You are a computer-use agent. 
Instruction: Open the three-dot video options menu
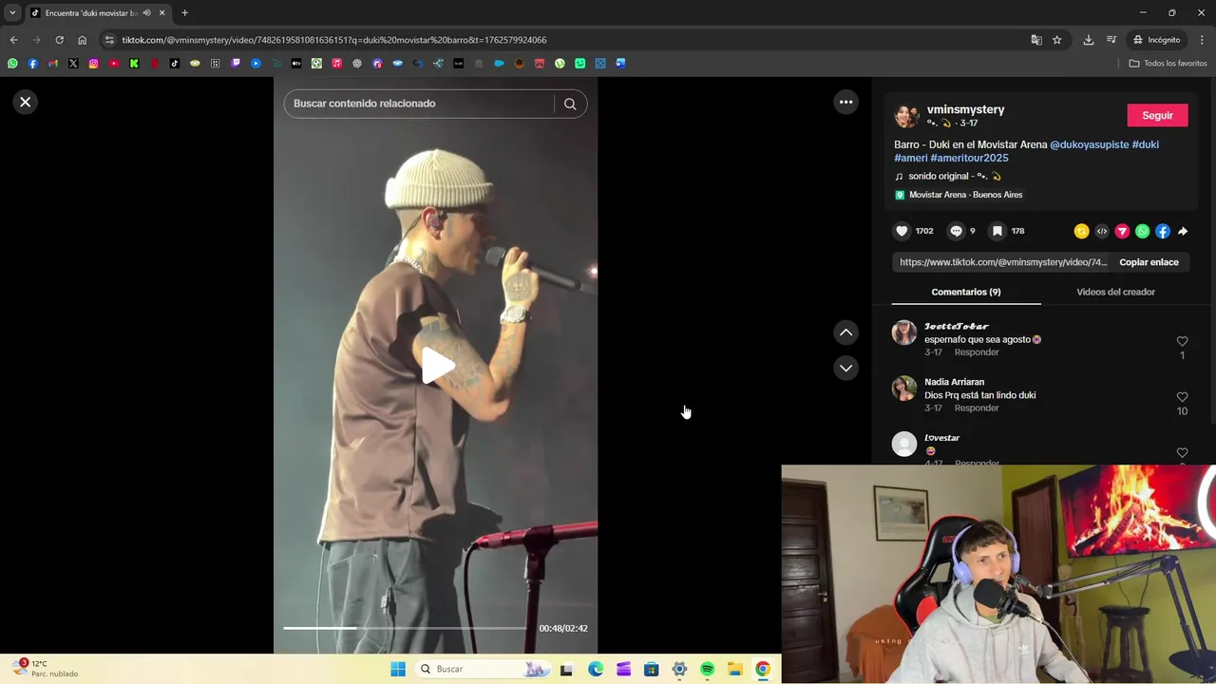(x=845, y=102)
